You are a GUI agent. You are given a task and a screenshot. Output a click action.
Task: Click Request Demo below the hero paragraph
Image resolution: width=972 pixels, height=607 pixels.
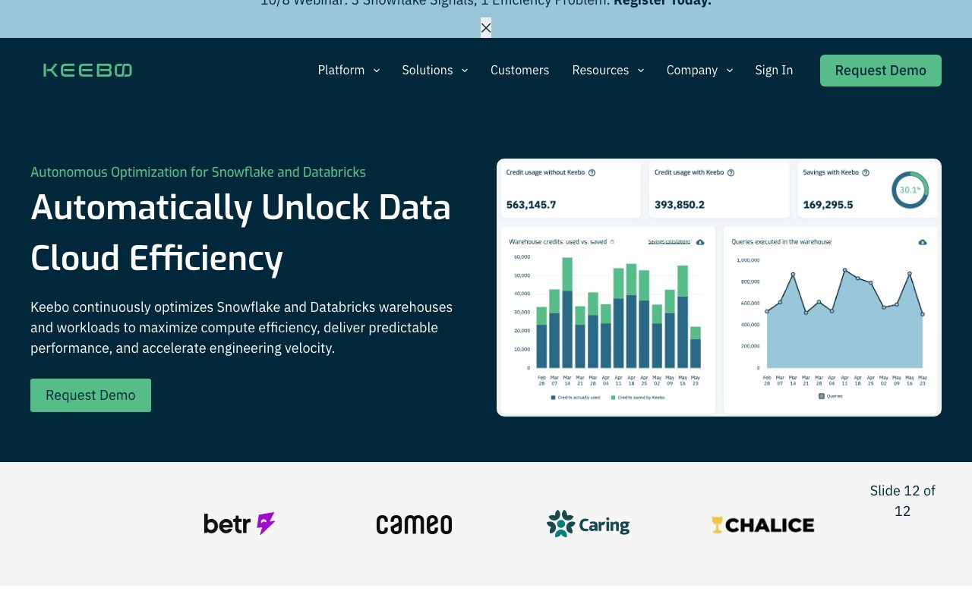(90, 395)
